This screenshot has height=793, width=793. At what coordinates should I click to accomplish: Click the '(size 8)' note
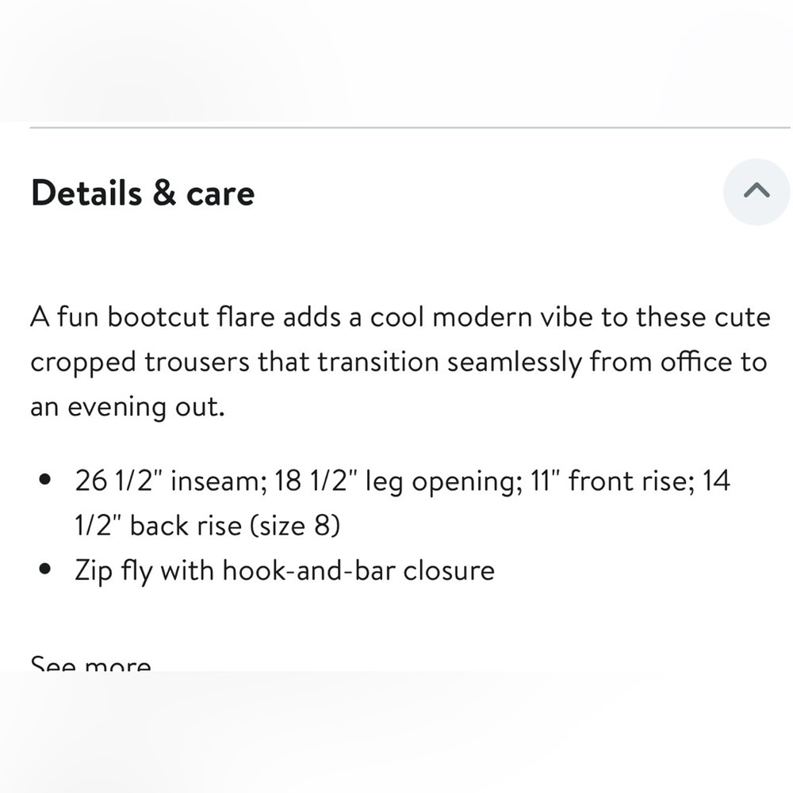point(295,526)
